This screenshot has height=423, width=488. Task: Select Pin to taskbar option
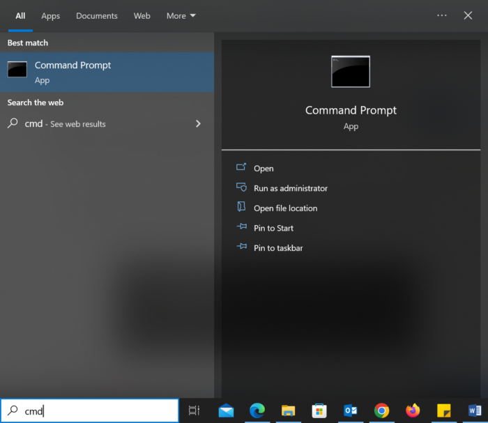[277, 248]
